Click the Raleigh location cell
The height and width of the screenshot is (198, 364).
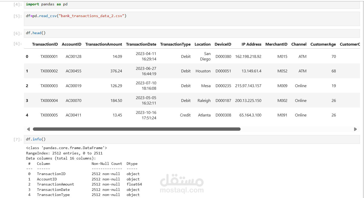pyautogui.click(x=204, y=101)
